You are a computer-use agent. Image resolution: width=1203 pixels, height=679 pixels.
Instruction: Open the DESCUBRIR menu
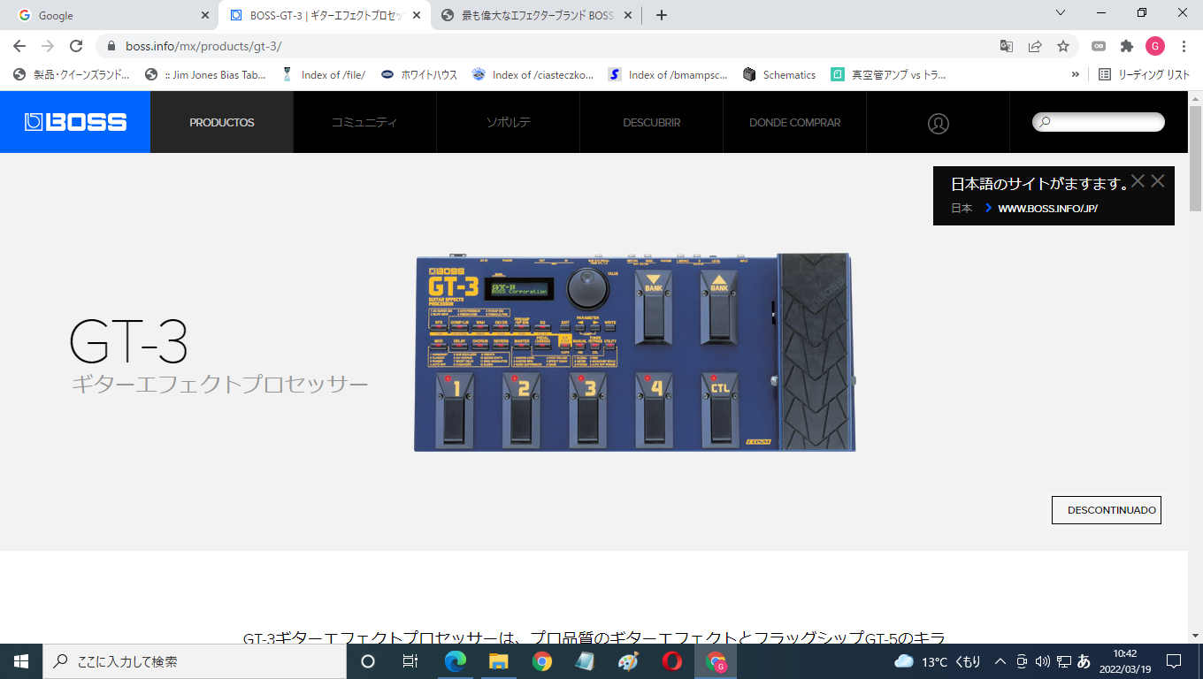tap(652, 122)
